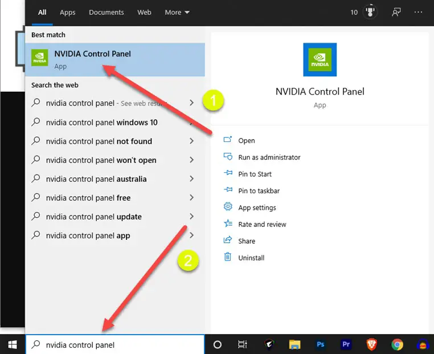Click the NVIDIA icon in Best match result
Screen dimensions: 434x354
(39, 58)
